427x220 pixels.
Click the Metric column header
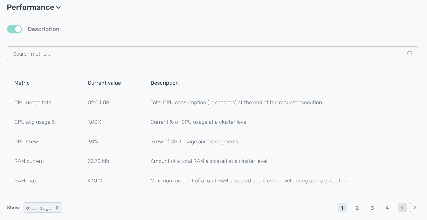[22, 83]
